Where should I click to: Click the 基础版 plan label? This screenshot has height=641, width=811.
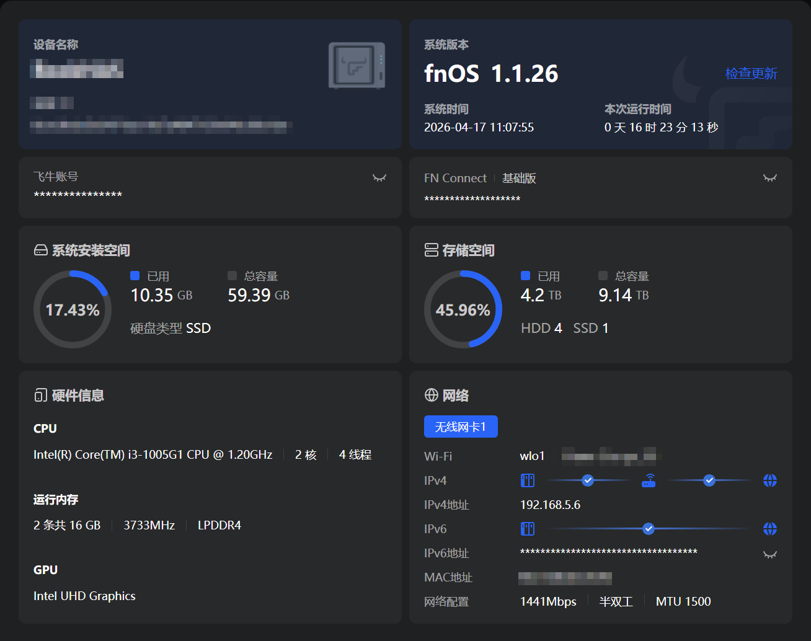tap(519, 179)
